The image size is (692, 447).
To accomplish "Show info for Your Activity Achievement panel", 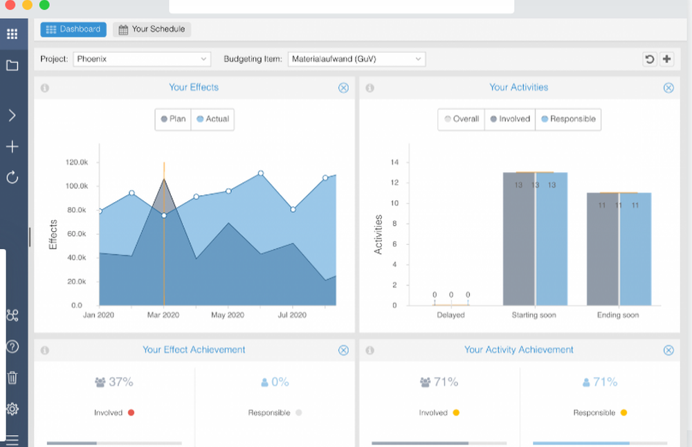I will click(x=370, y=350).
